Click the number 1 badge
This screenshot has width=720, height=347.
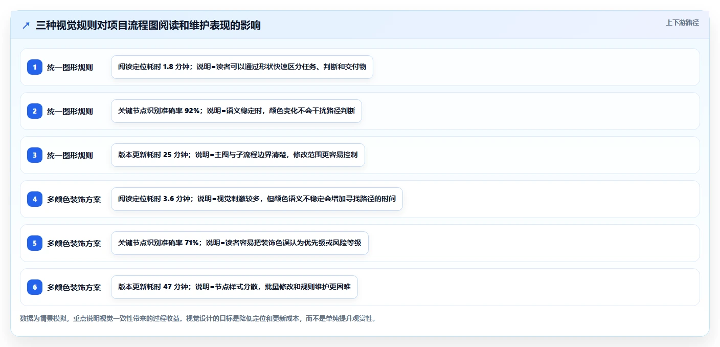point(35,67)
